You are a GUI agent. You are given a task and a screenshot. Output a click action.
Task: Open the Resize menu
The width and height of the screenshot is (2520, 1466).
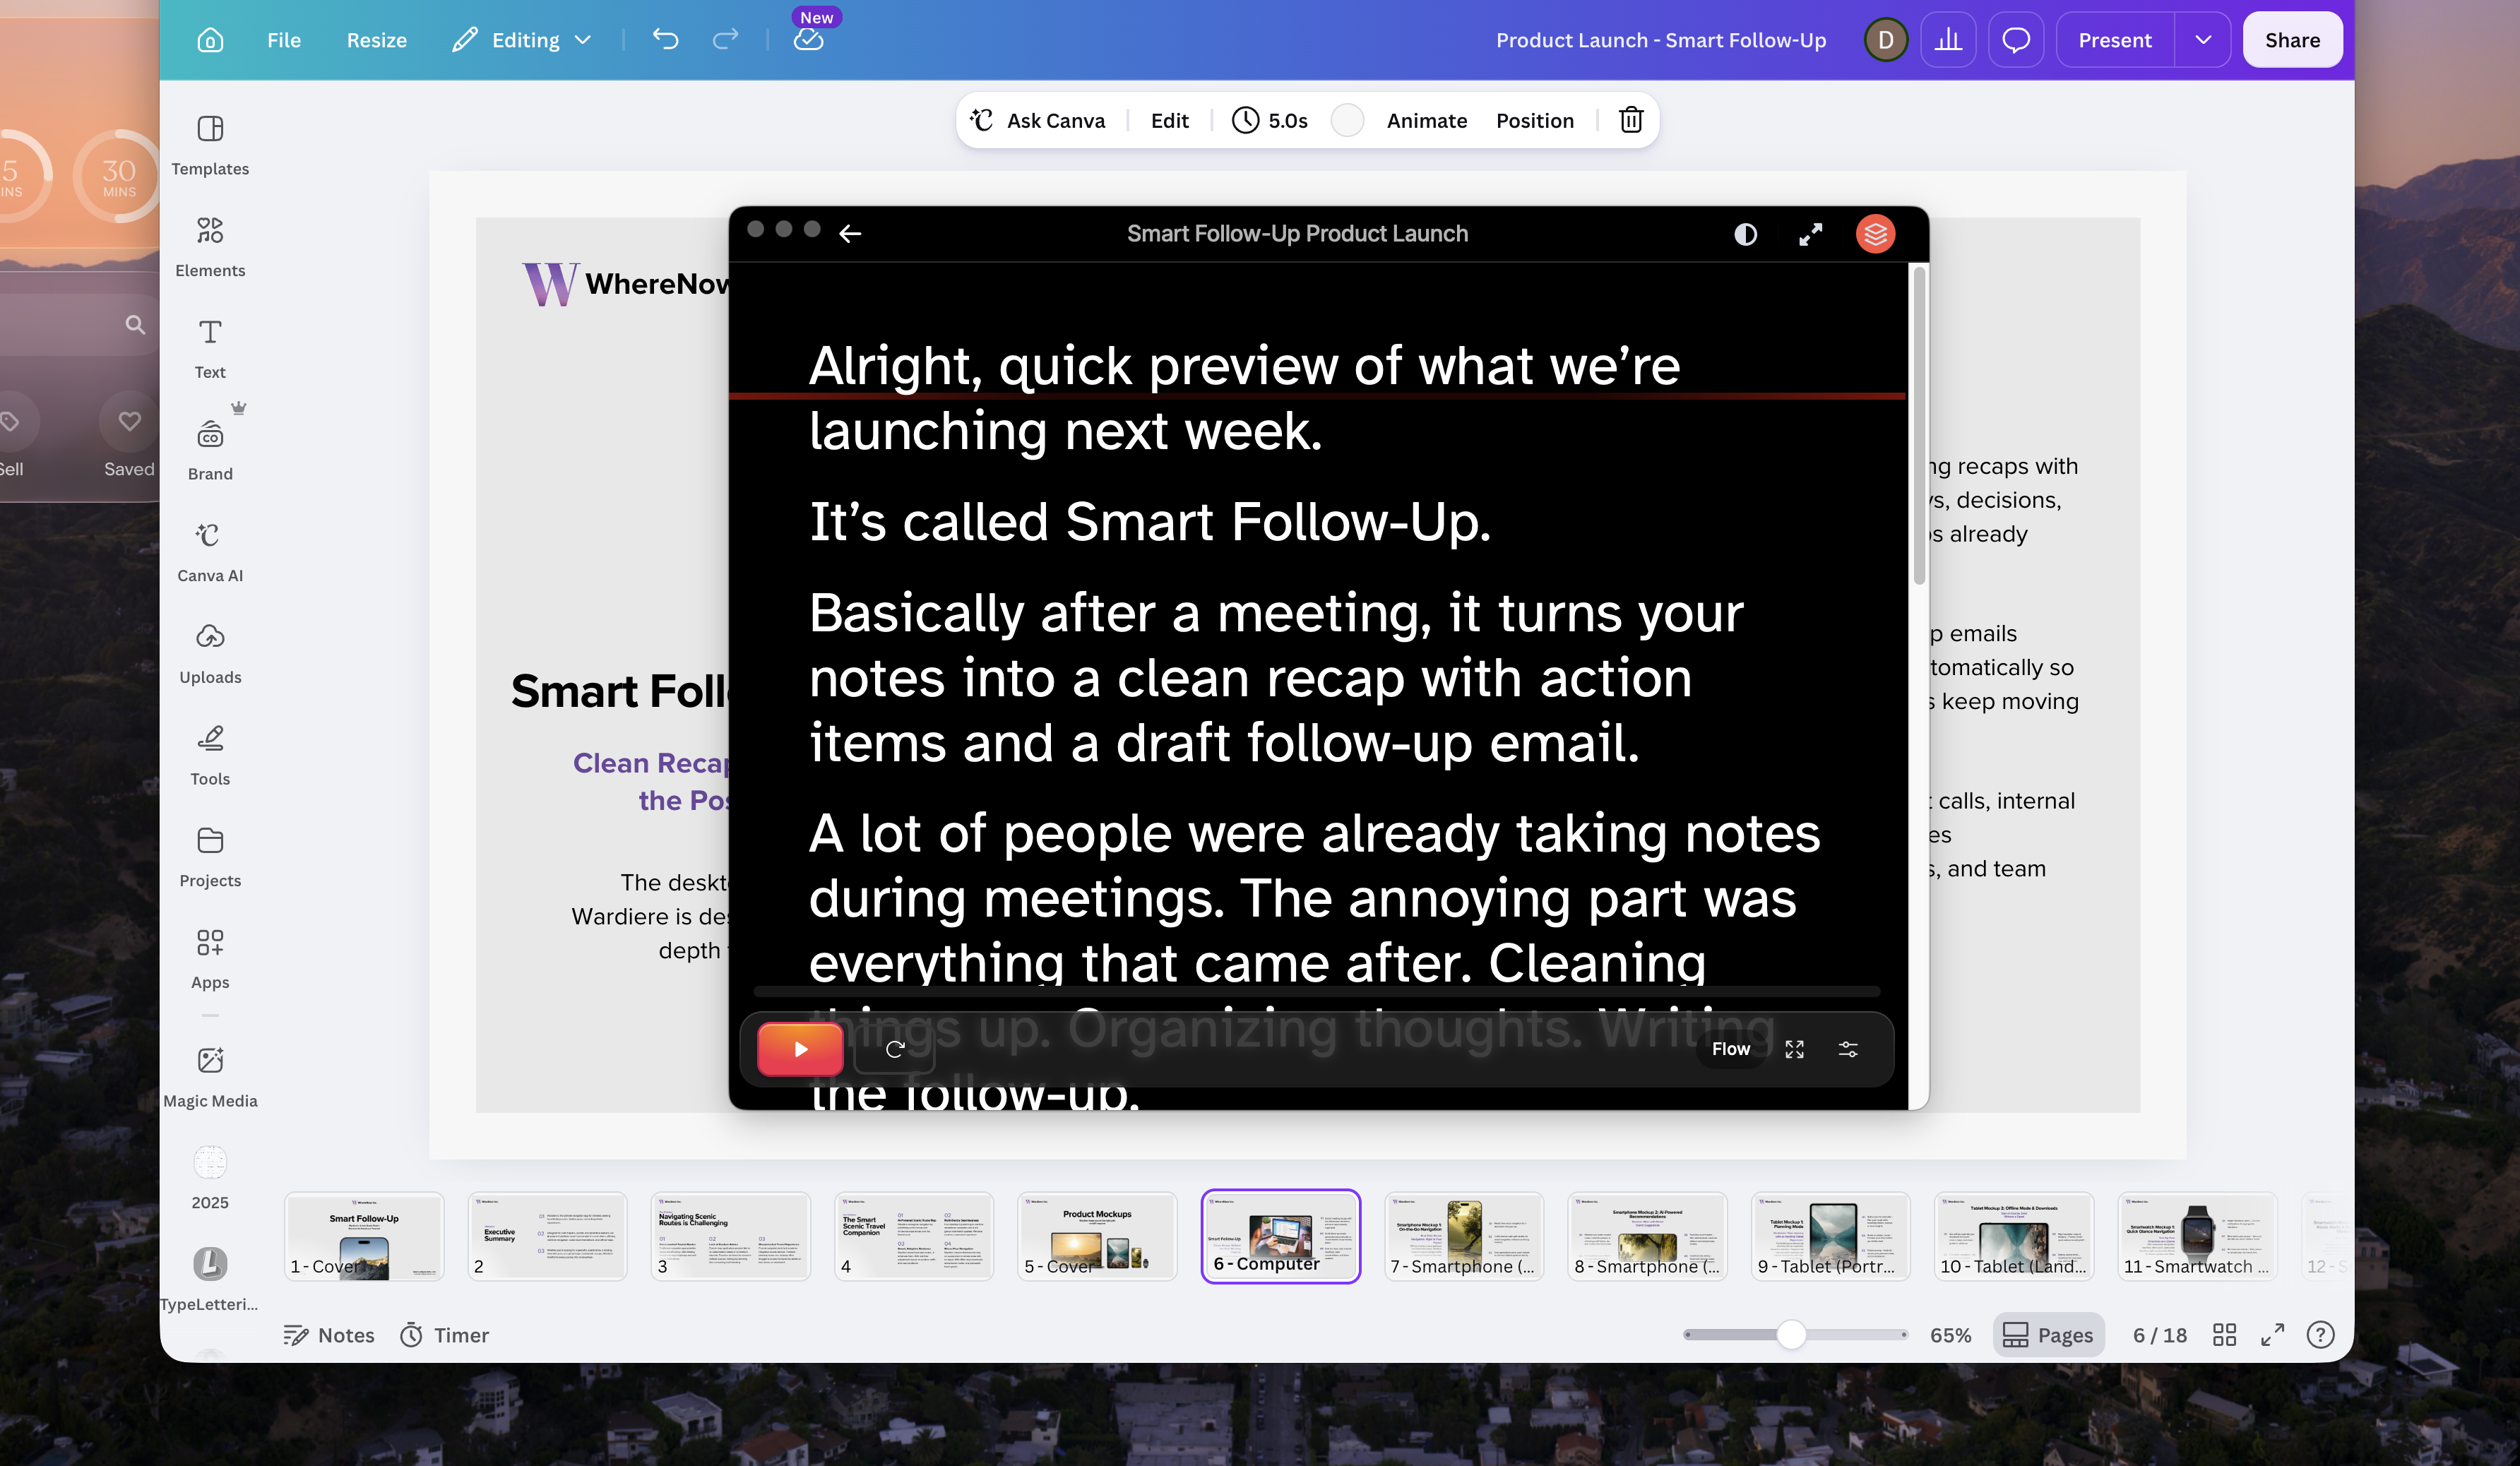click(x=377, y=40)
